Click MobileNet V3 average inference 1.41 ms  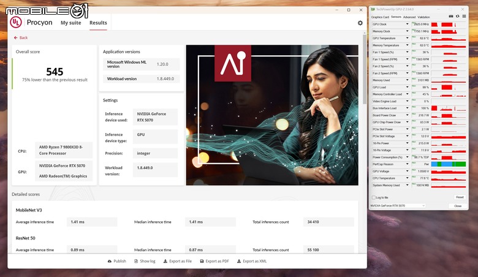pyautogui.click(x=92, y=222)
